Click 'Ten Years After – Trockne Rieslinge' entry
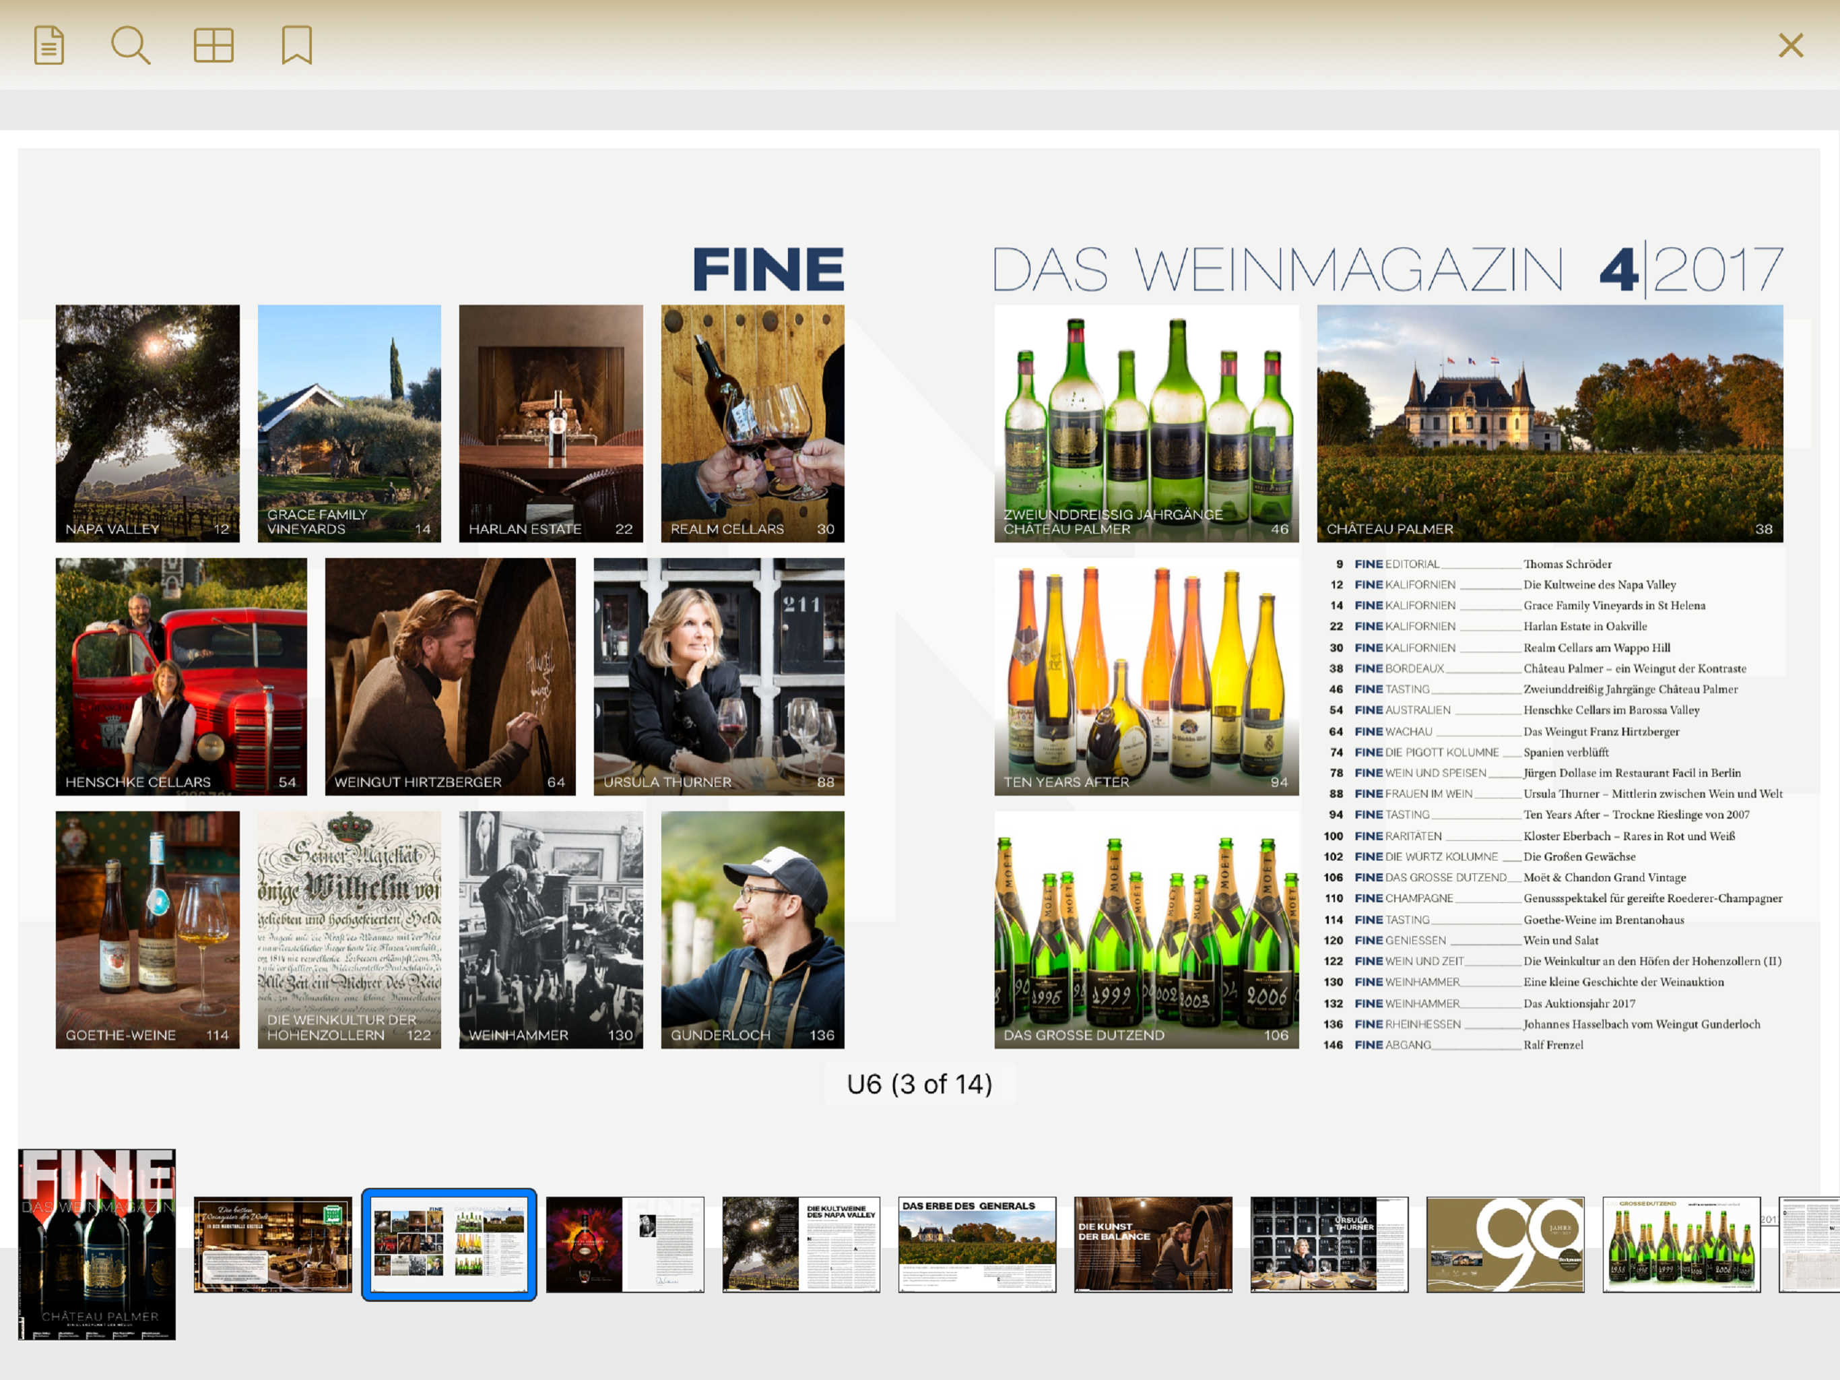1840x1380 pixels. (x=1636, y=815)
